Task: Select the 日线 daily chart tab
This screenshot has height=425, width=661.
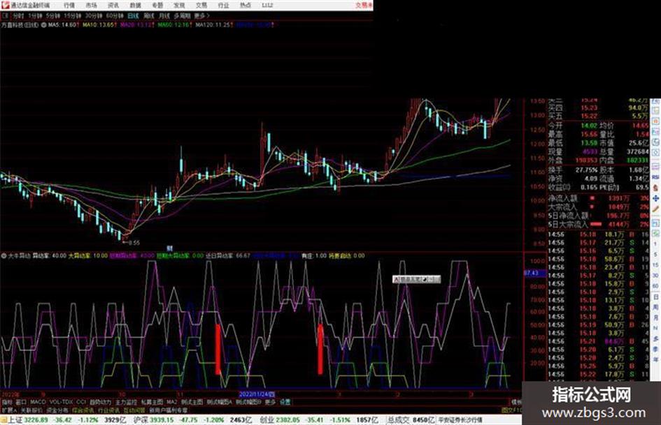Action: pyautogui.click(x=133, y=15)
